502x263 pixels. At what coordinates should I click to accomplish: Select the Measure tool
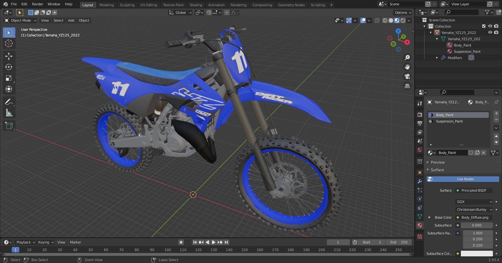pyautogui.click(x=9, y=113)
